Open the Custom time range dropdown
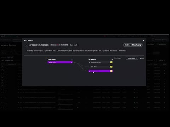 point(132,58)
